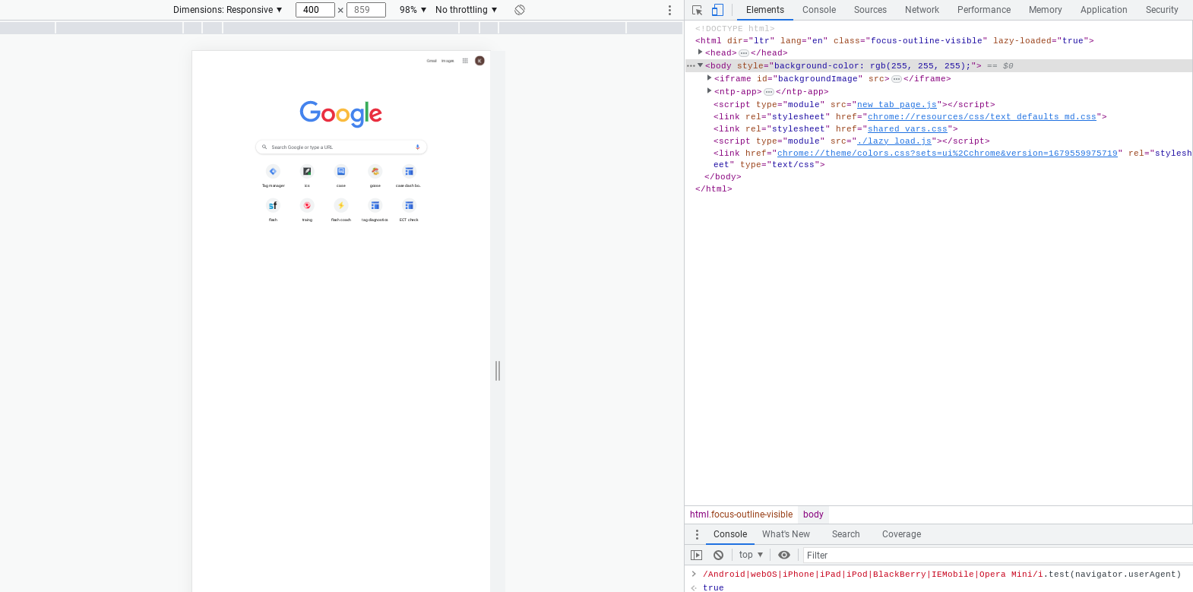Switch to the Network tab

coord(922,10)
